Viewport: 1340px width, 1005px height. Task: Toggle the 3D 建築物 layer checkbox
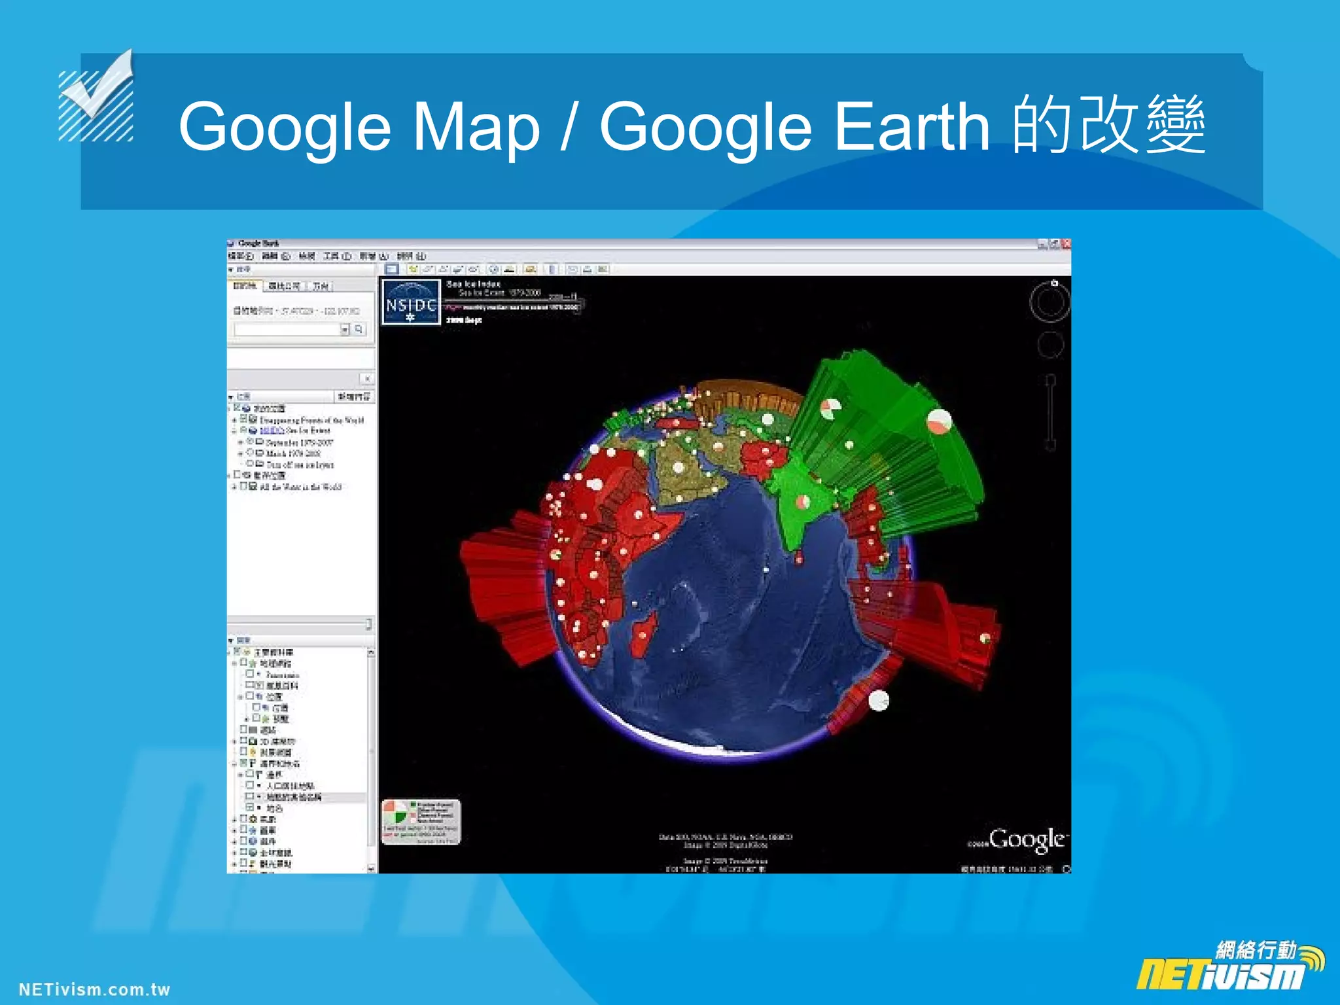(243, 741)
